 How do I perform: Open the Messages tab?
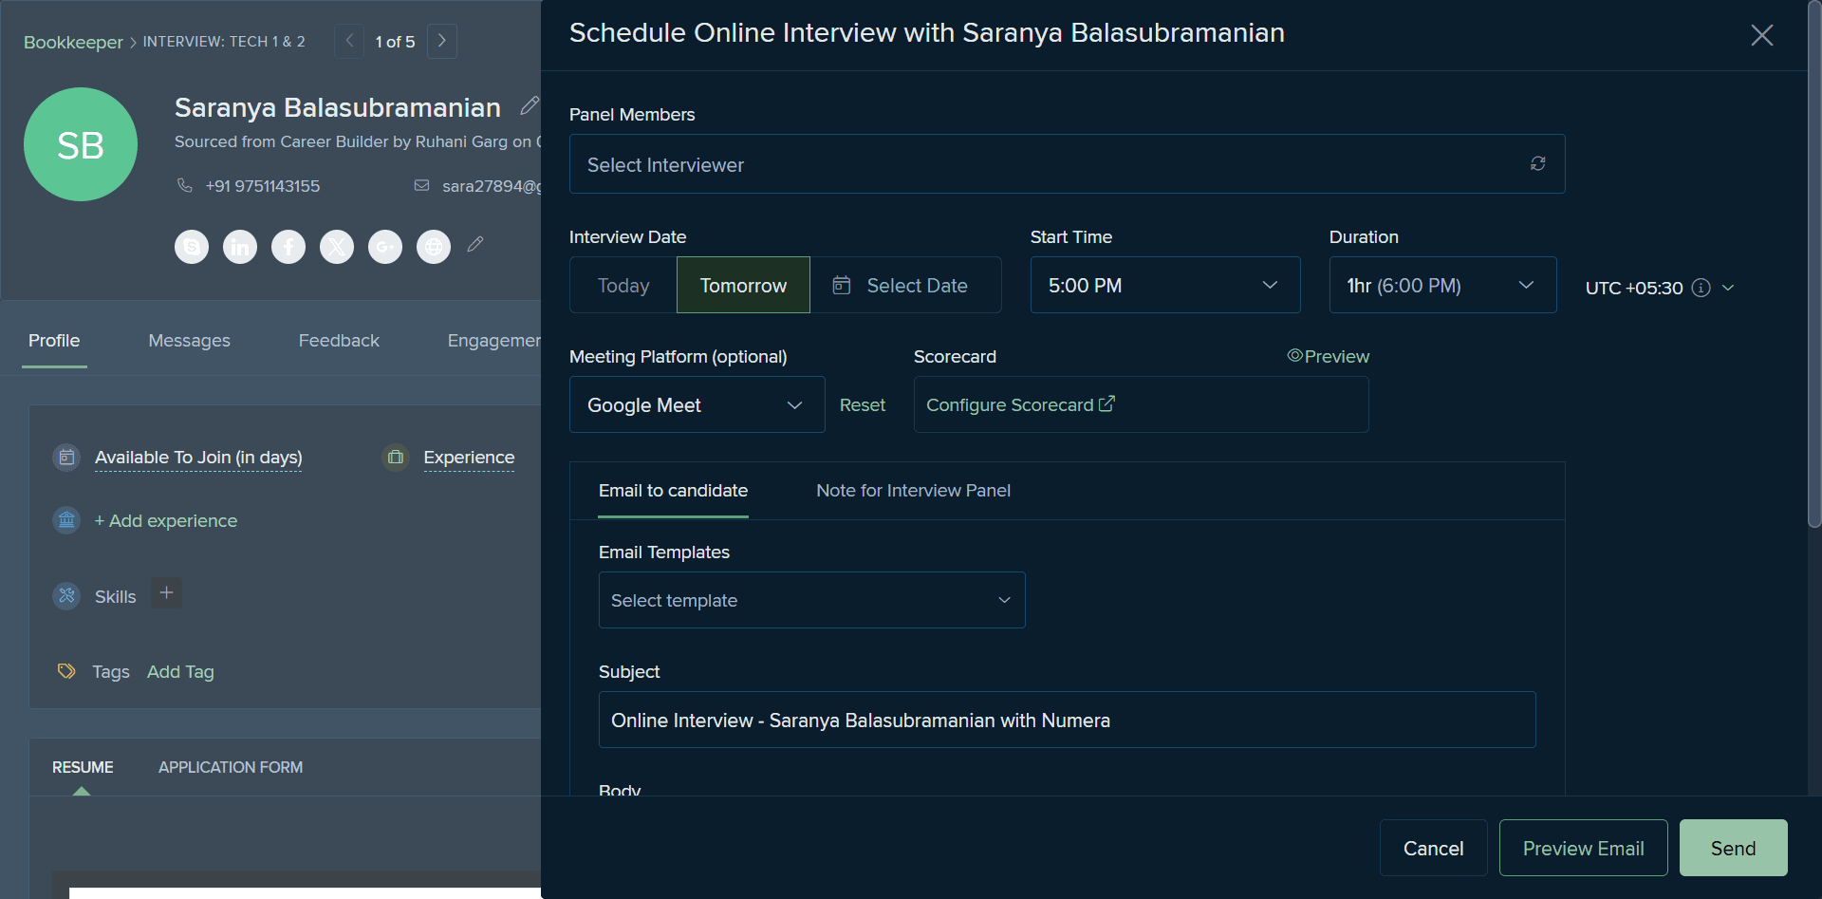[x=189, y=341]
